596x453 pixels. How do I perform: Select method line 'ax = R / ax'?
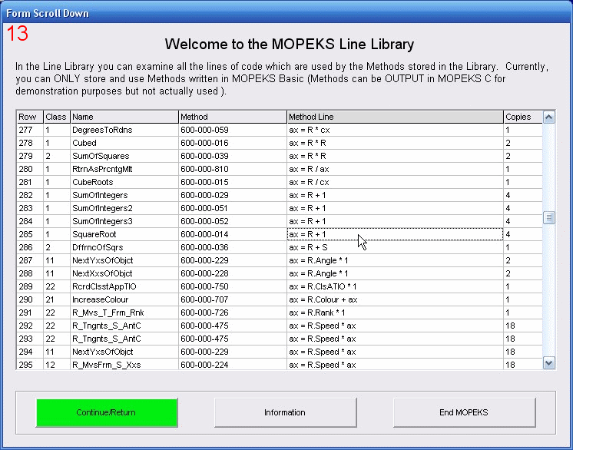pyautogui.click(x=395, y=169)
